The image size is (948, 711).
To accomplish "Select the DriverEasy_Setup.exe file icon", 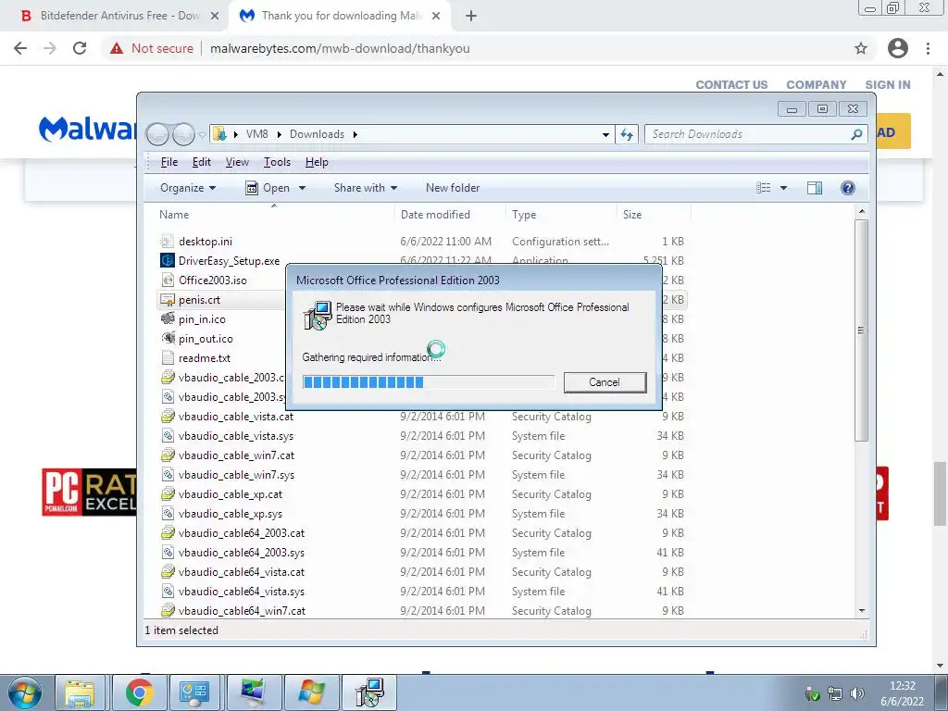I will pos(168,260).
